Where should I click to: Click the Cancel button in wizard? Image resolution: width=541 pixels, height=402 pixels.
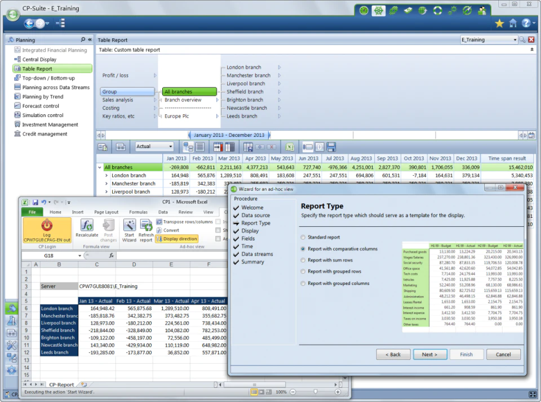coord(503,354)
